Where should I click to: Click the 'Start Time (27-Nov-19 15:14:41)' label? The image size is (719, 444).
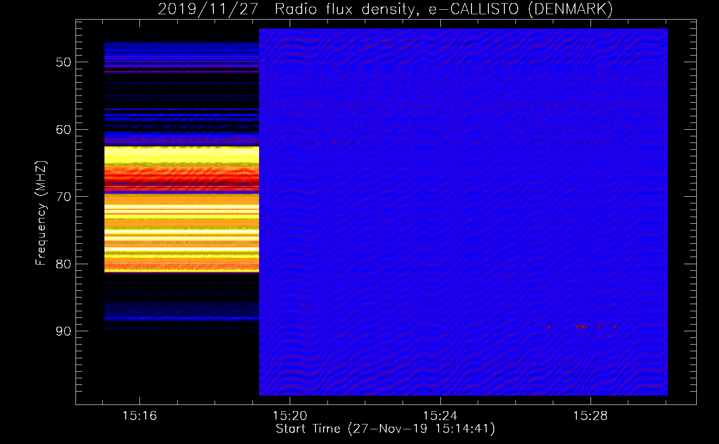pyautogui.click(x=385, y=429)
